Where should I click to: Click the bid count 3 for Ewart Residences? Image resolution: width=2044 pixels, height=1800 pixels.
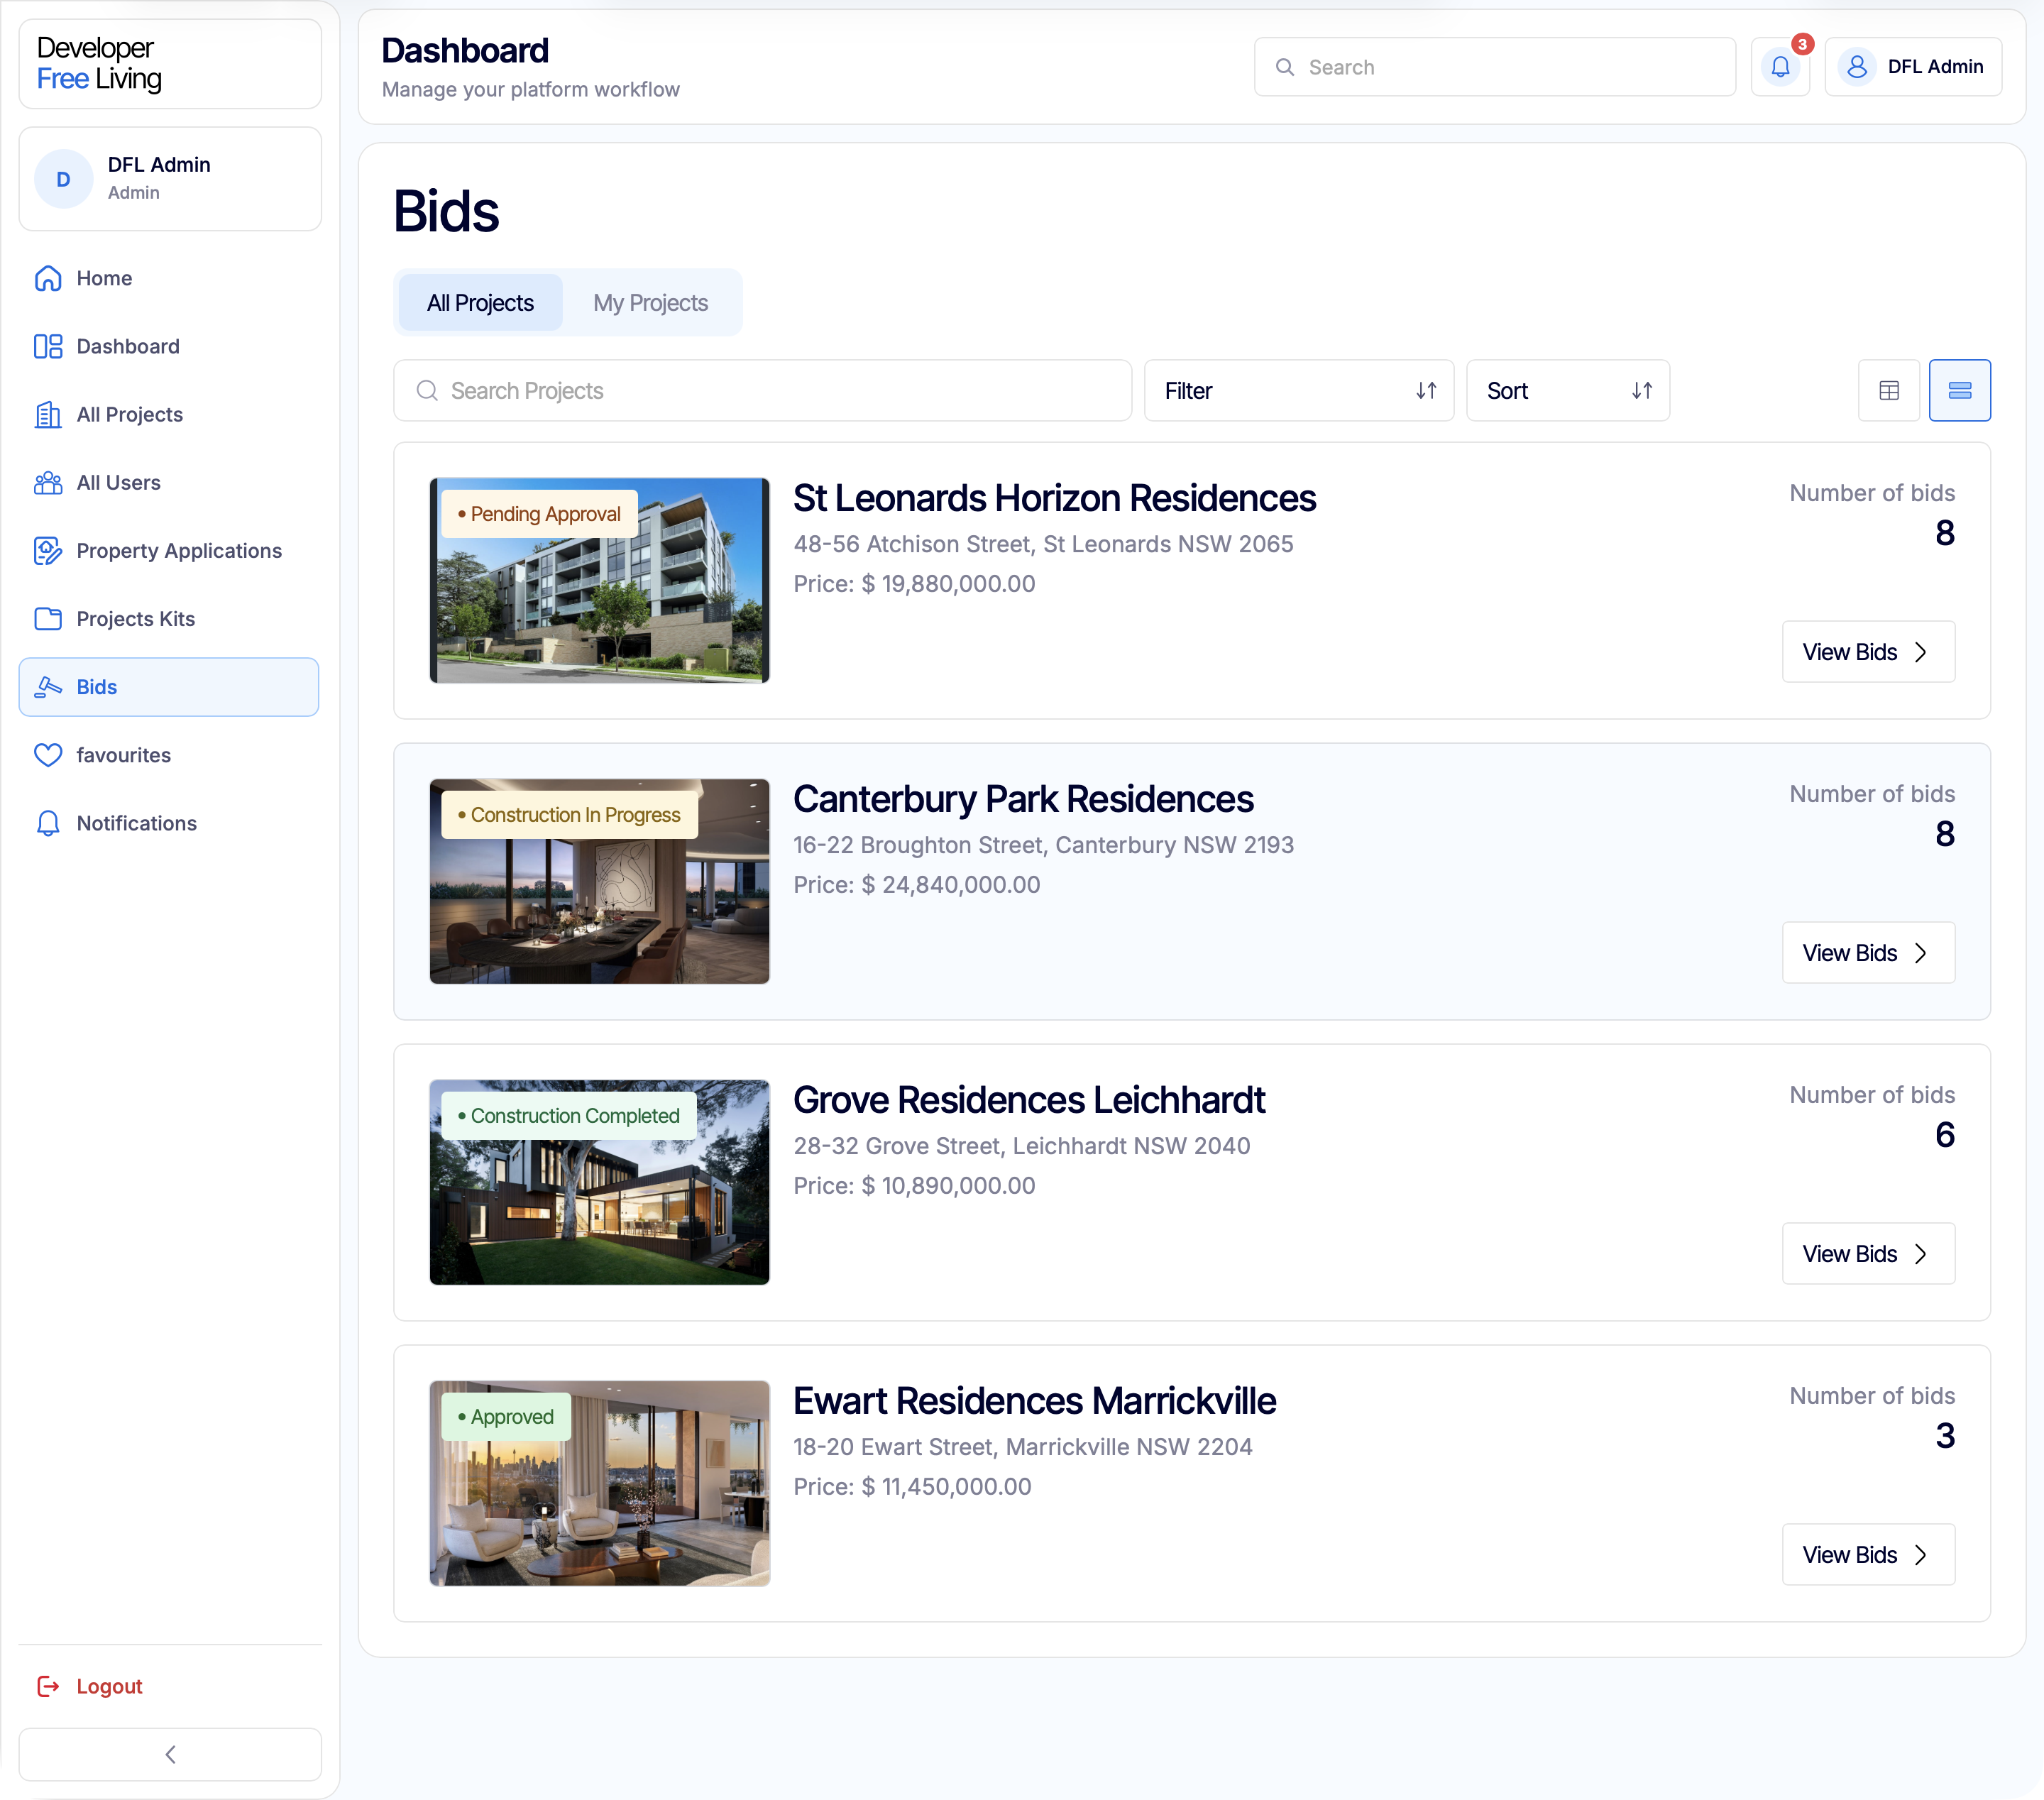1944,1436
